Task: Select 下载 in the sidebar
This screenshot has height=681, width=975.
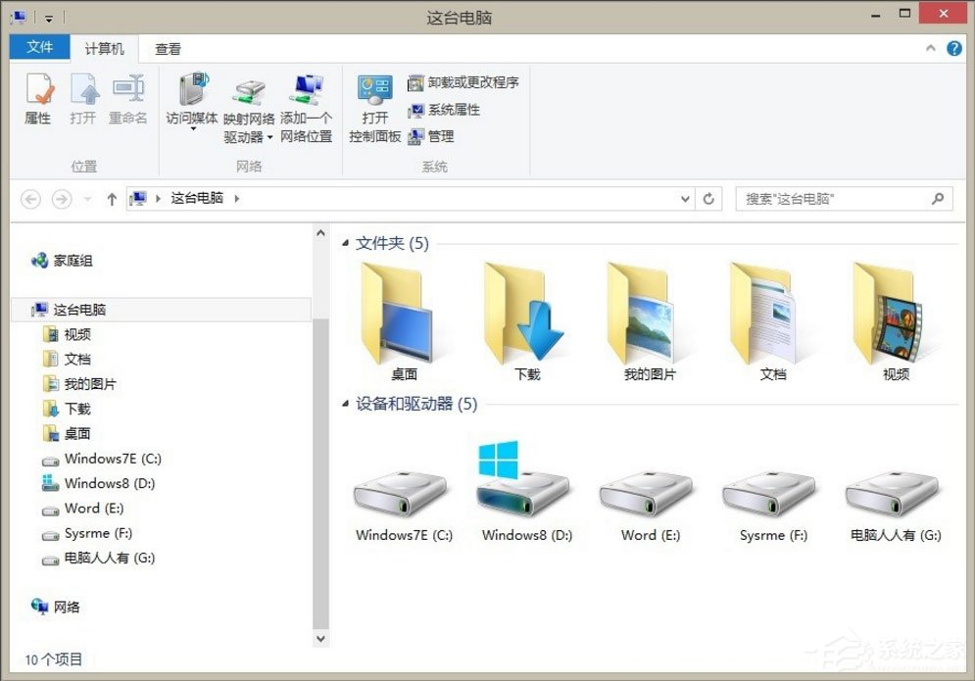Action: click(x=77, y=409)
